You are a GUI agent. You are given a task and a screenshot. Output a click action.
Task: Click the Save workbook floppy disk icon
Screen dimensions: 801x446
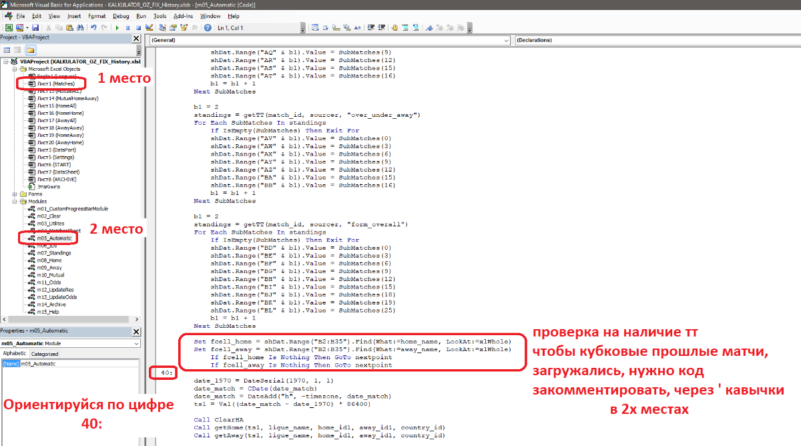[x=35, y=28]
